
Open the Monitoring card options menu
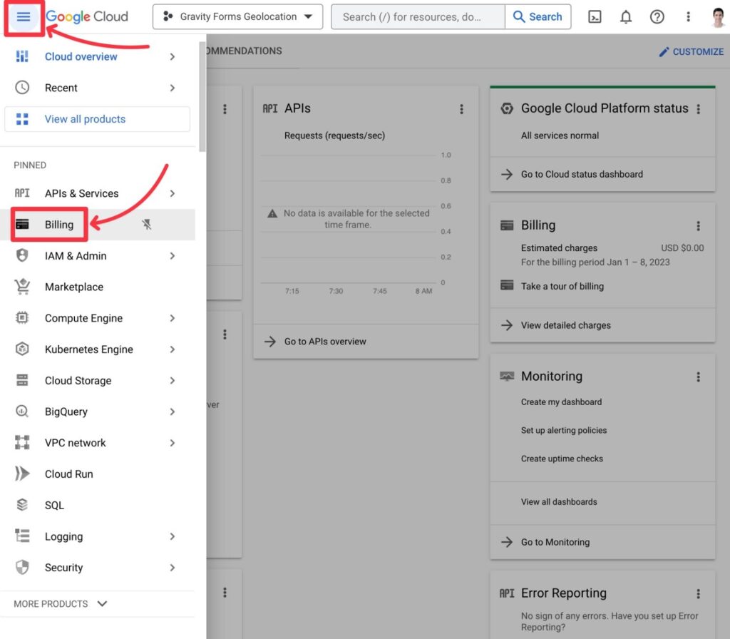(698, 376)
